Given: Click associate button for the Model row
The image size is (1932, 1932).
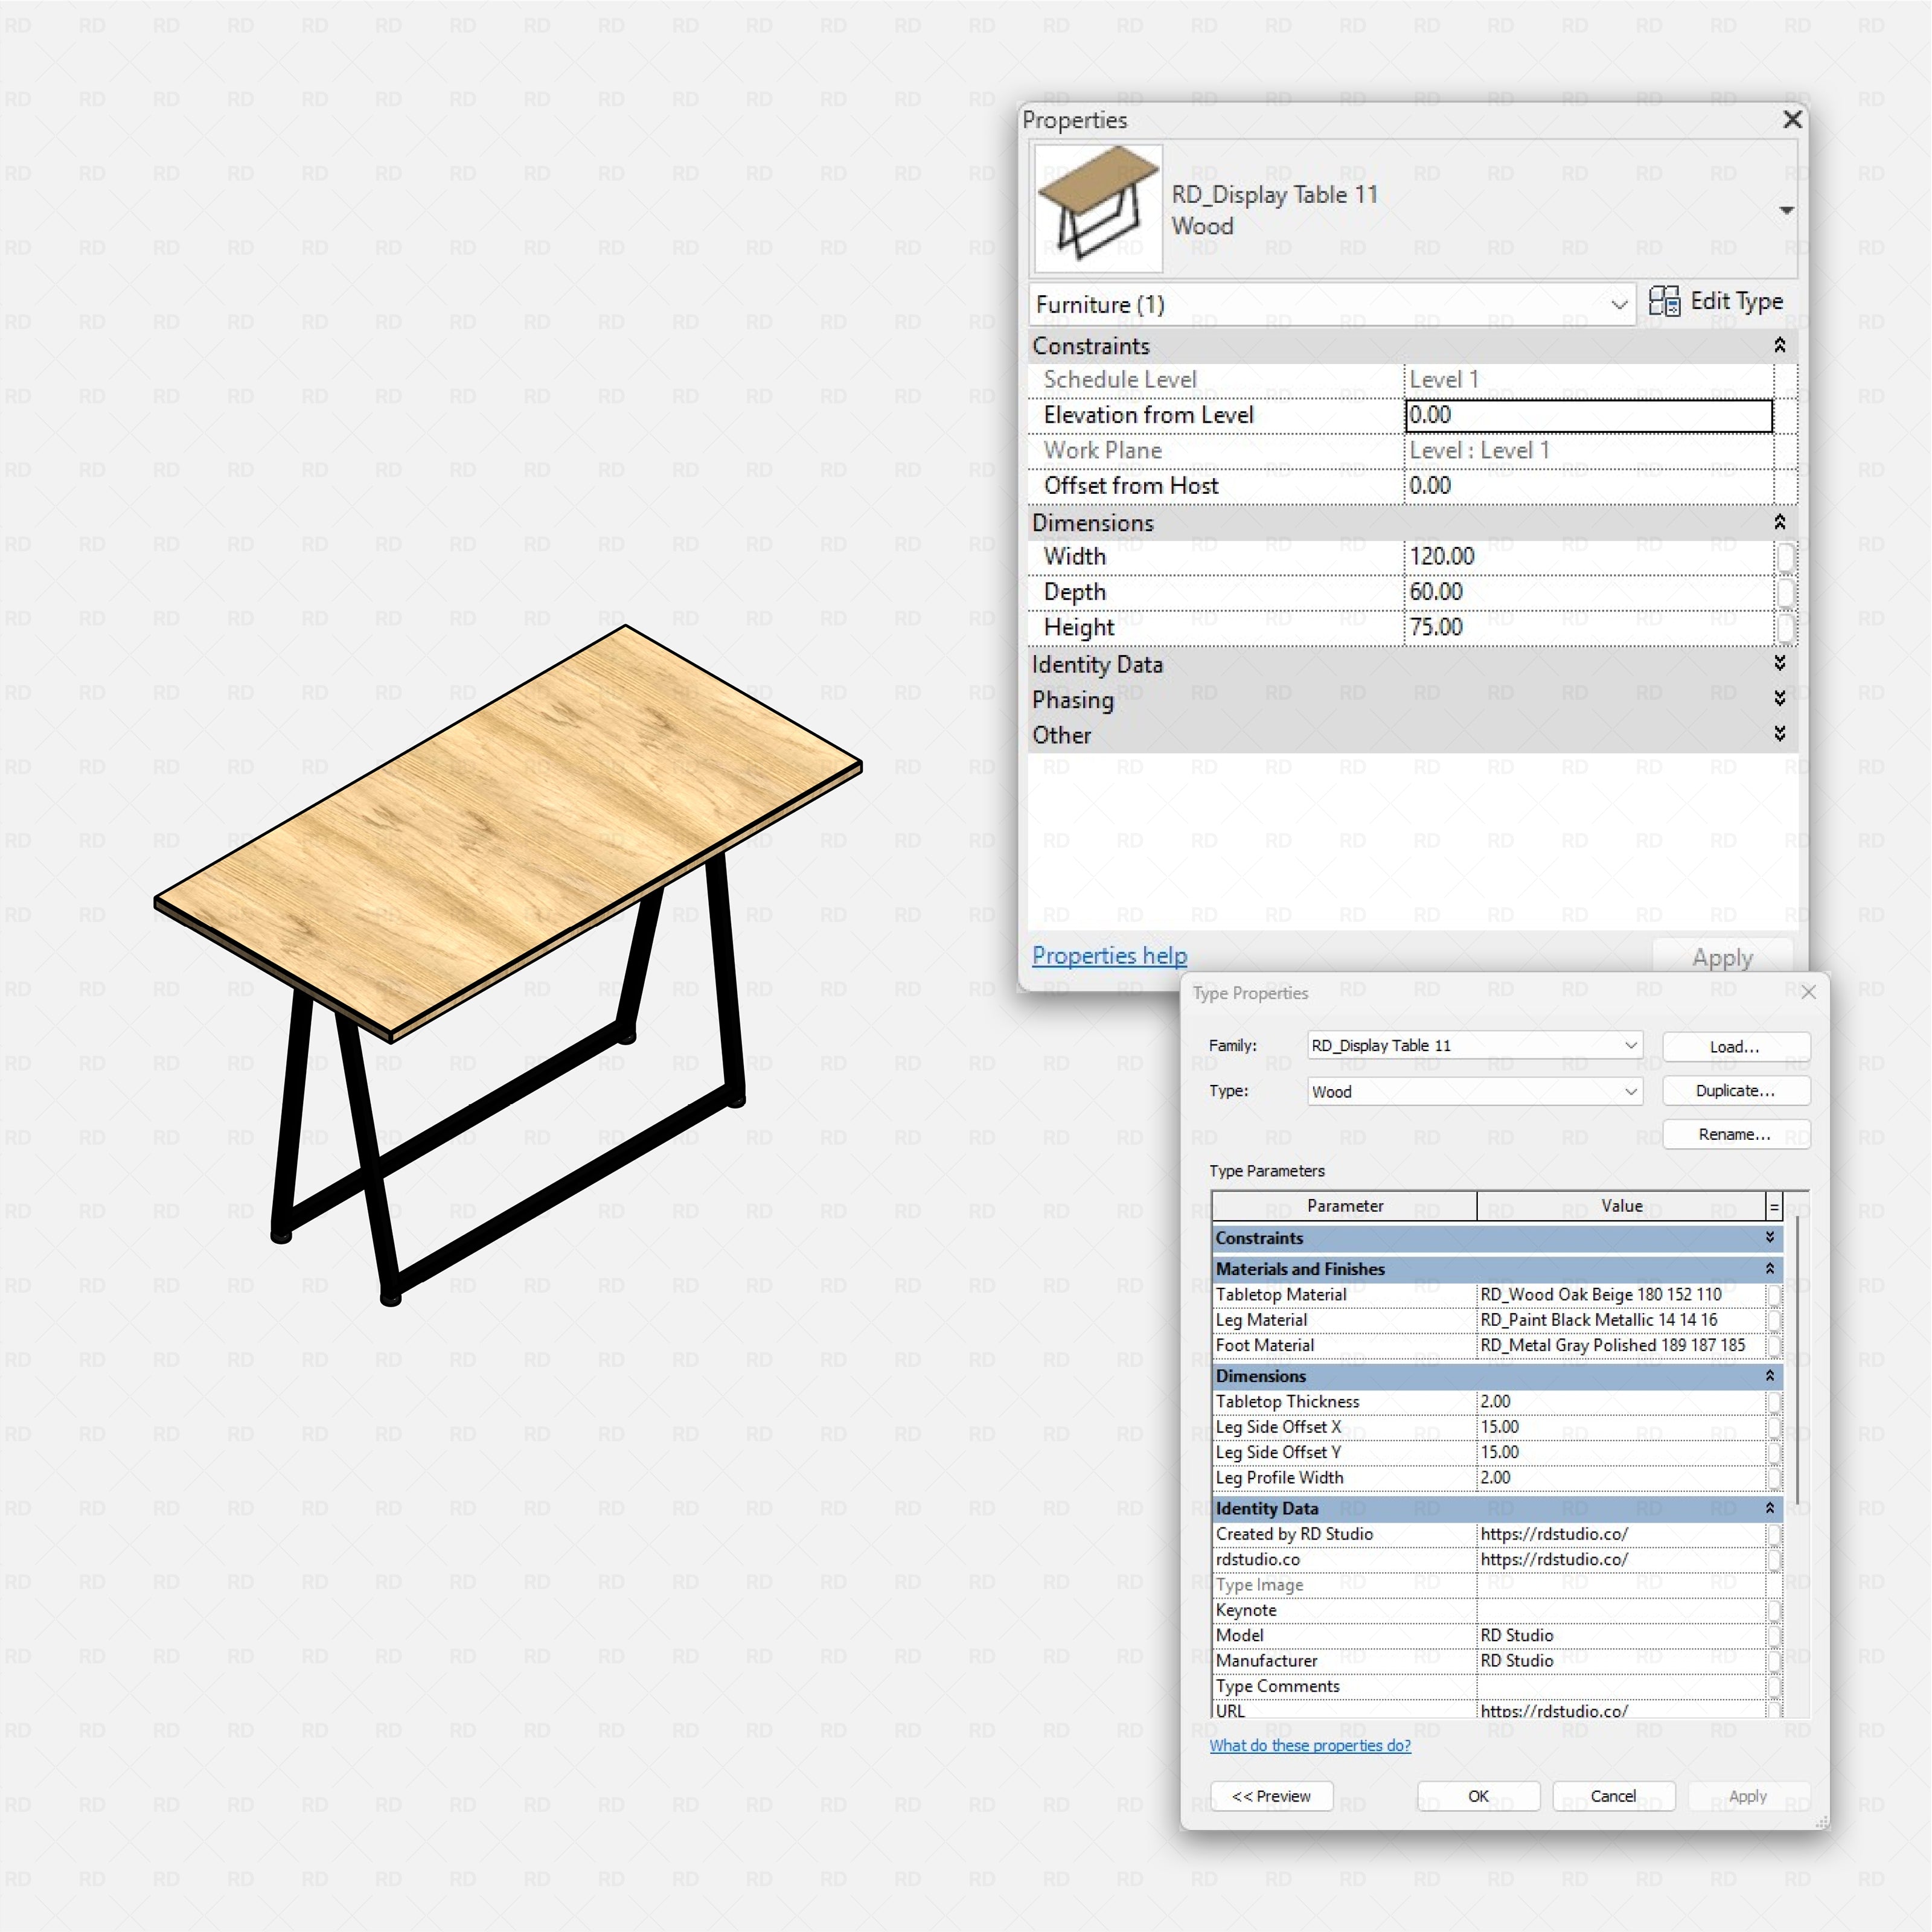Looking at the screenshot, I should click(1774, 1636).
